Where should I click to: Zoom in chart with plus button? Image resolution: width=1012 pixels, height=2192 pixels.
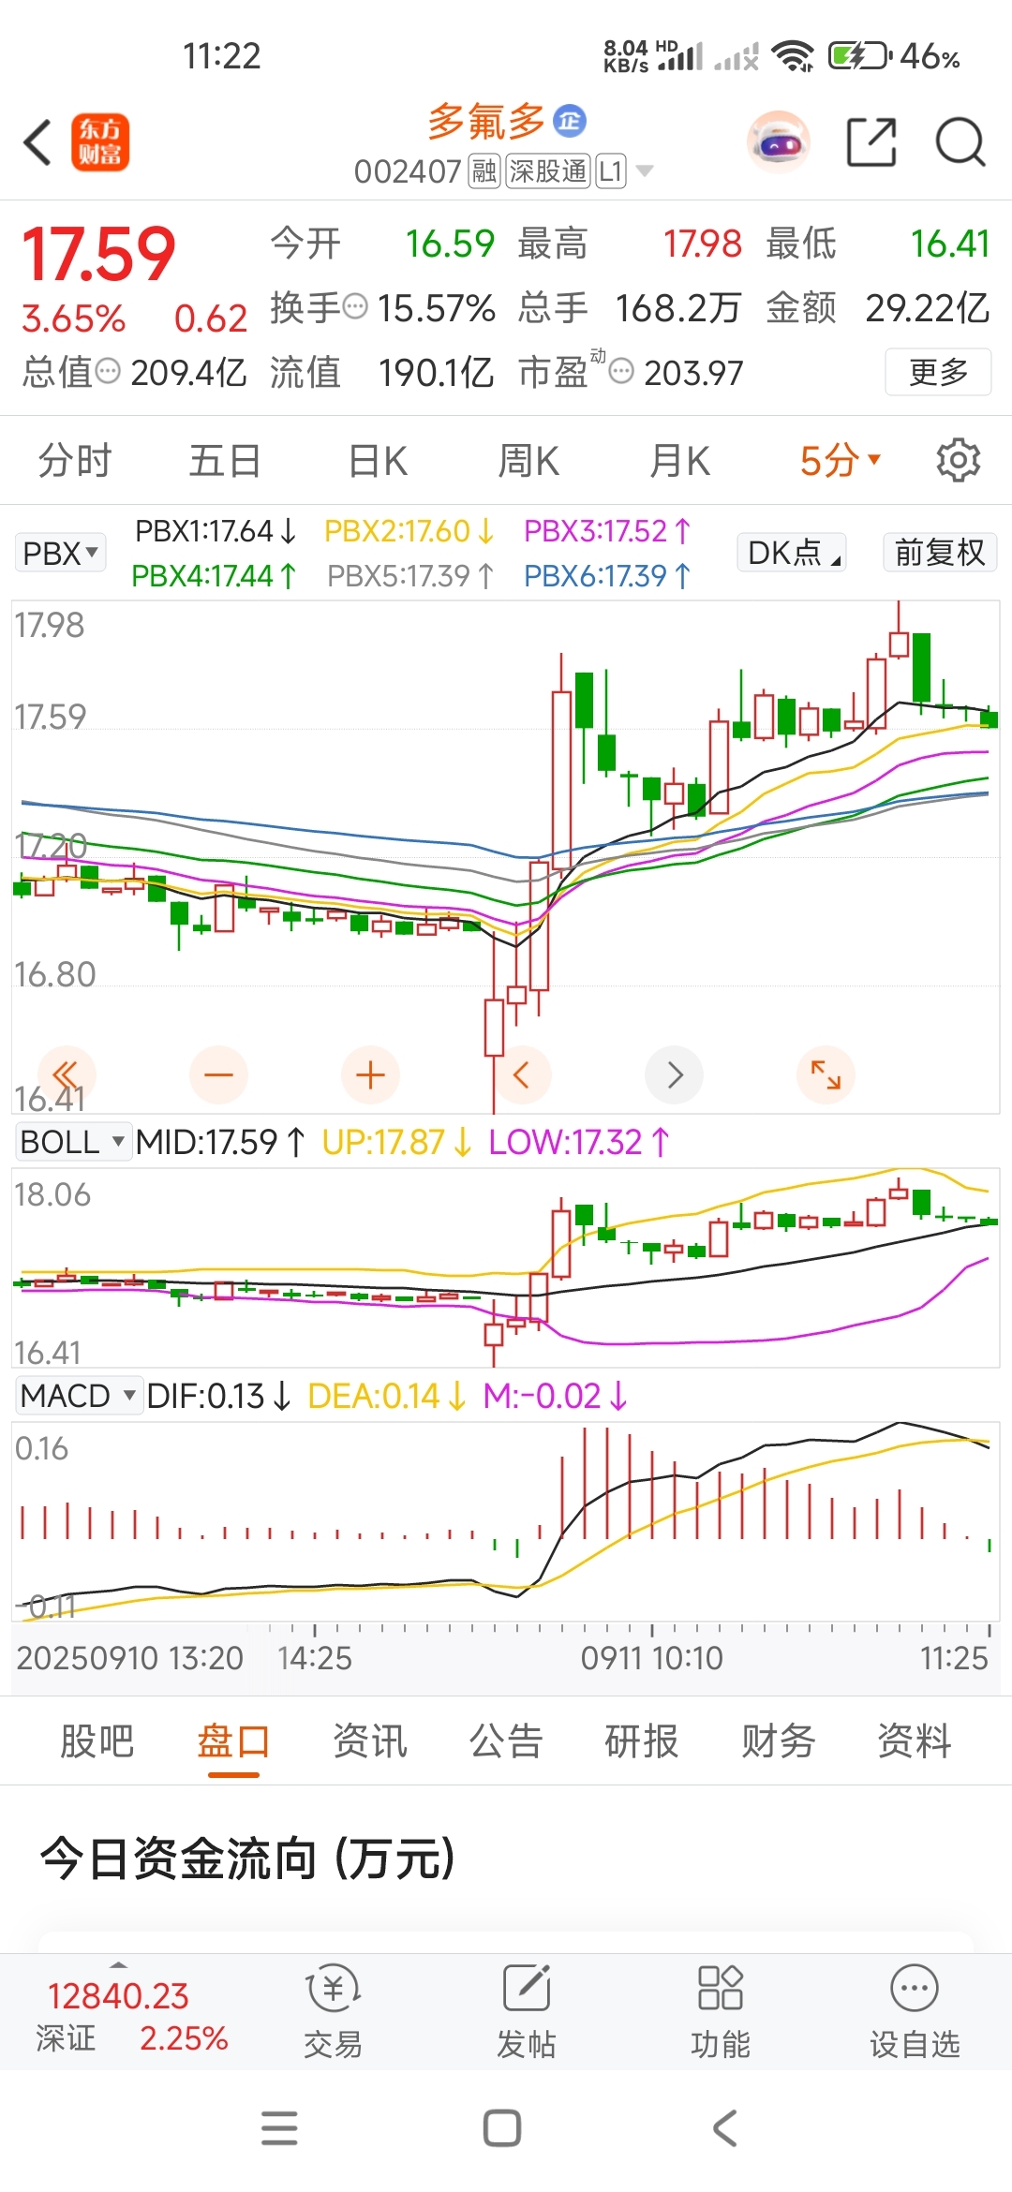[x=371, y=1074]
